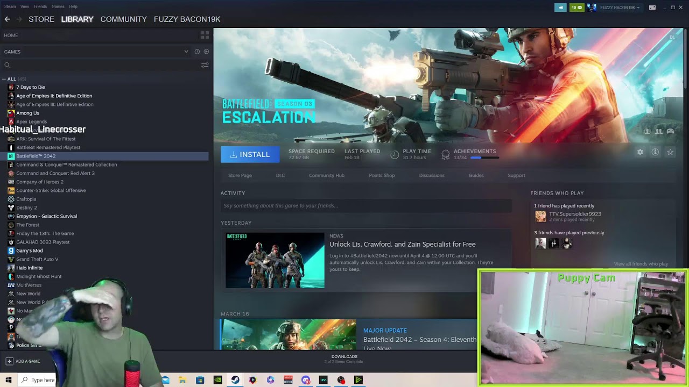This screenshot has height=387, width=689.
Task: Collapse the ALL games category
Action: click(x=4, y=79)
